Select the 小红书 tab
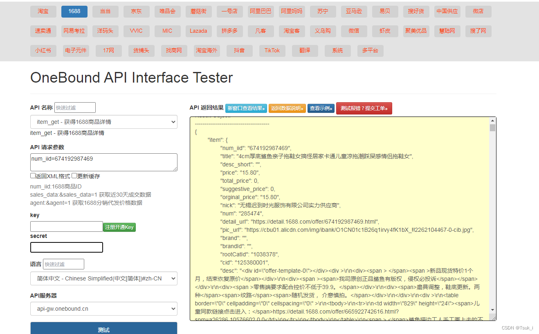 (x=43, y=51)
